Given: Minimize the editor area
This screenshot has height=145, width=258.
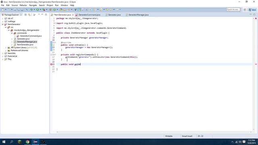Looking at the screenshot, I should click(250, 14).
